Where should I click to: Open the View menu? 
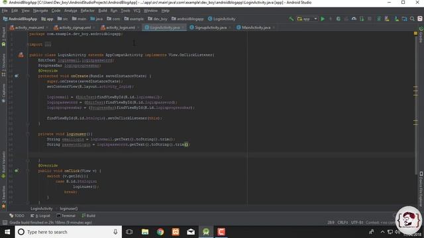pyautogui.click(x=25, y=11)
